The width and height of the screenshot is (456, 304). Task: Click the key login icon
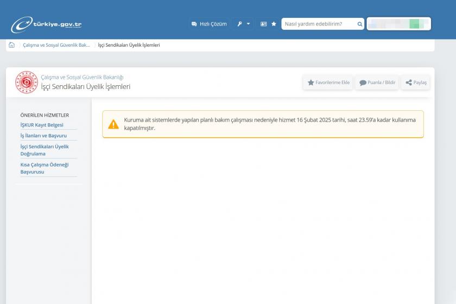click(x=239, y=24)
